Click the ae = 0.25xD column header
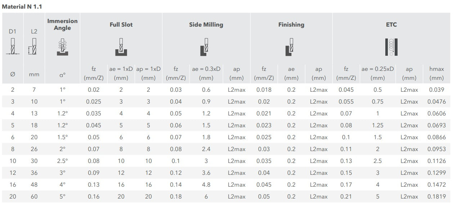 tap(377, 73)
